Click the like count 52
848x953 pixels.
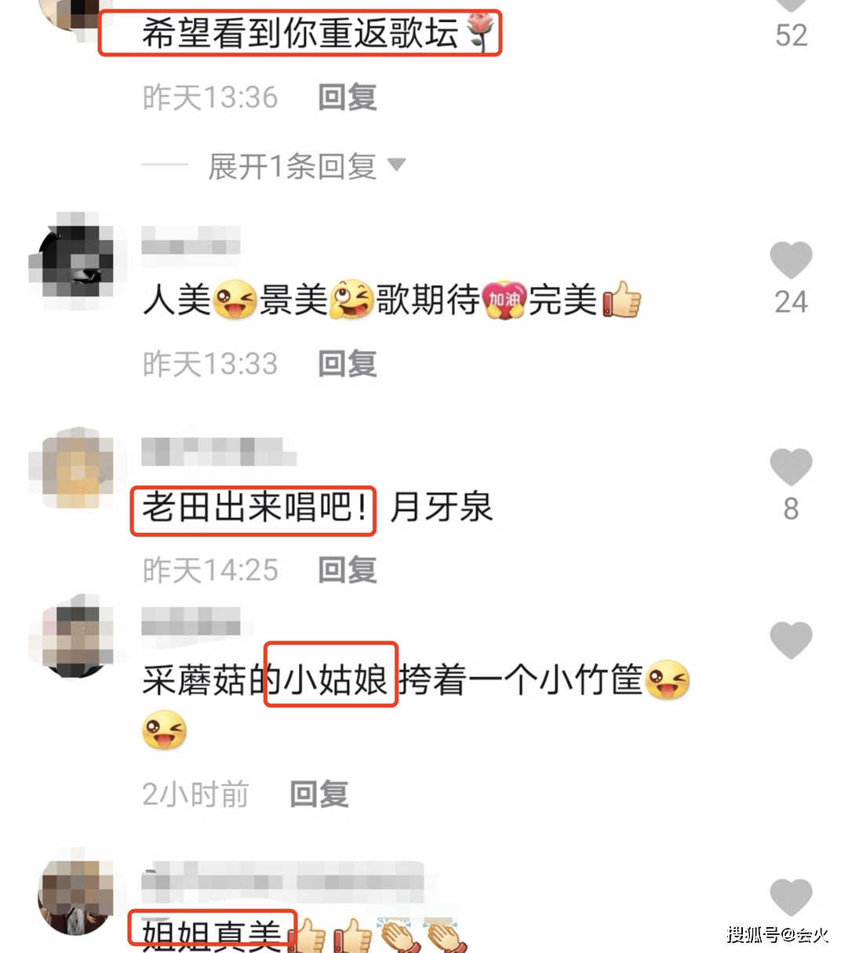click(x=791, y=34)
